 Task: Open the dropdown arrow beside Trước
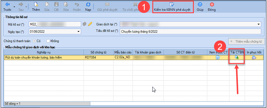point(14,7)
